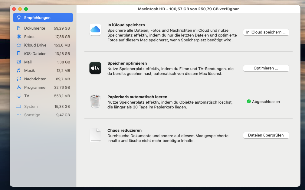305x190 pixels.
Task: Click the TV label in sidebar
Action: tap(27, 96)
